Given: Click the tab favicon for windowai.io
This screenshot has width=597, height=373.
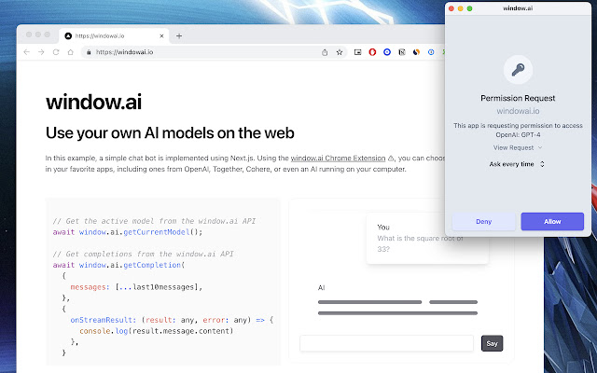Looking at the screenshot, I should 68,35.
